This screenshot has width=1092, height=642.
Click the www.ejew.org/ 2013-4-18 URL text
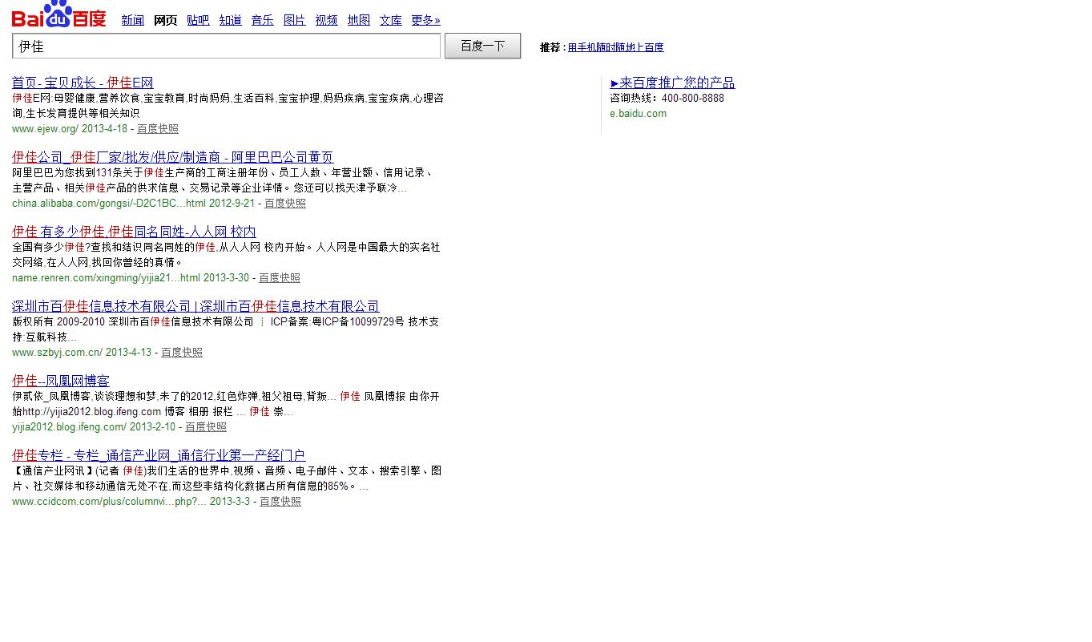click(70, 128)
